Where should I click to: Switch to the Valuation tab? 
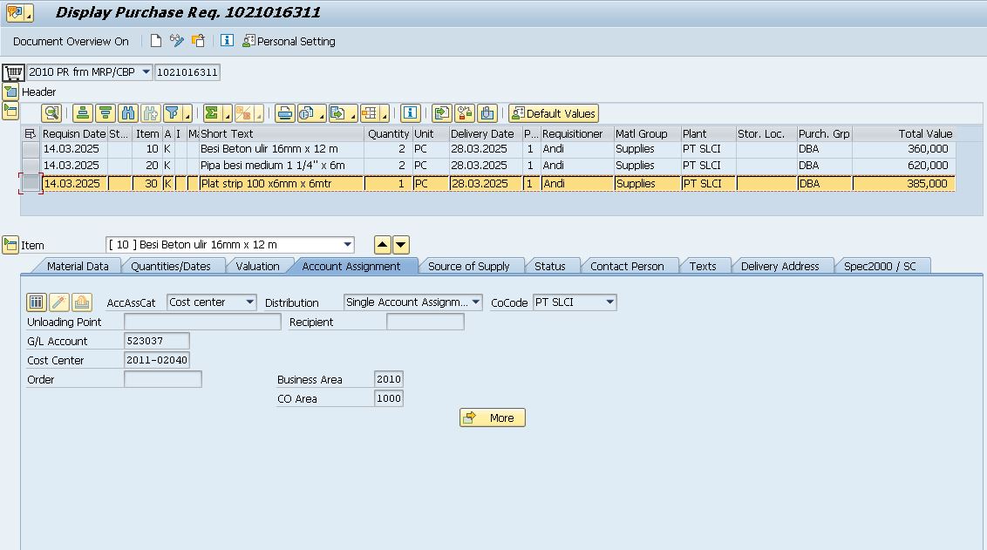[x=257, y=266]
